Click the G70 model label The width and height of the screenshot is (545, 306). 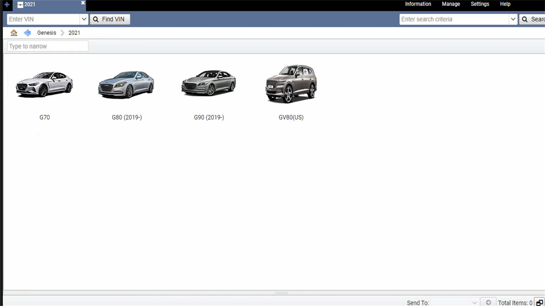click(45, 117)
